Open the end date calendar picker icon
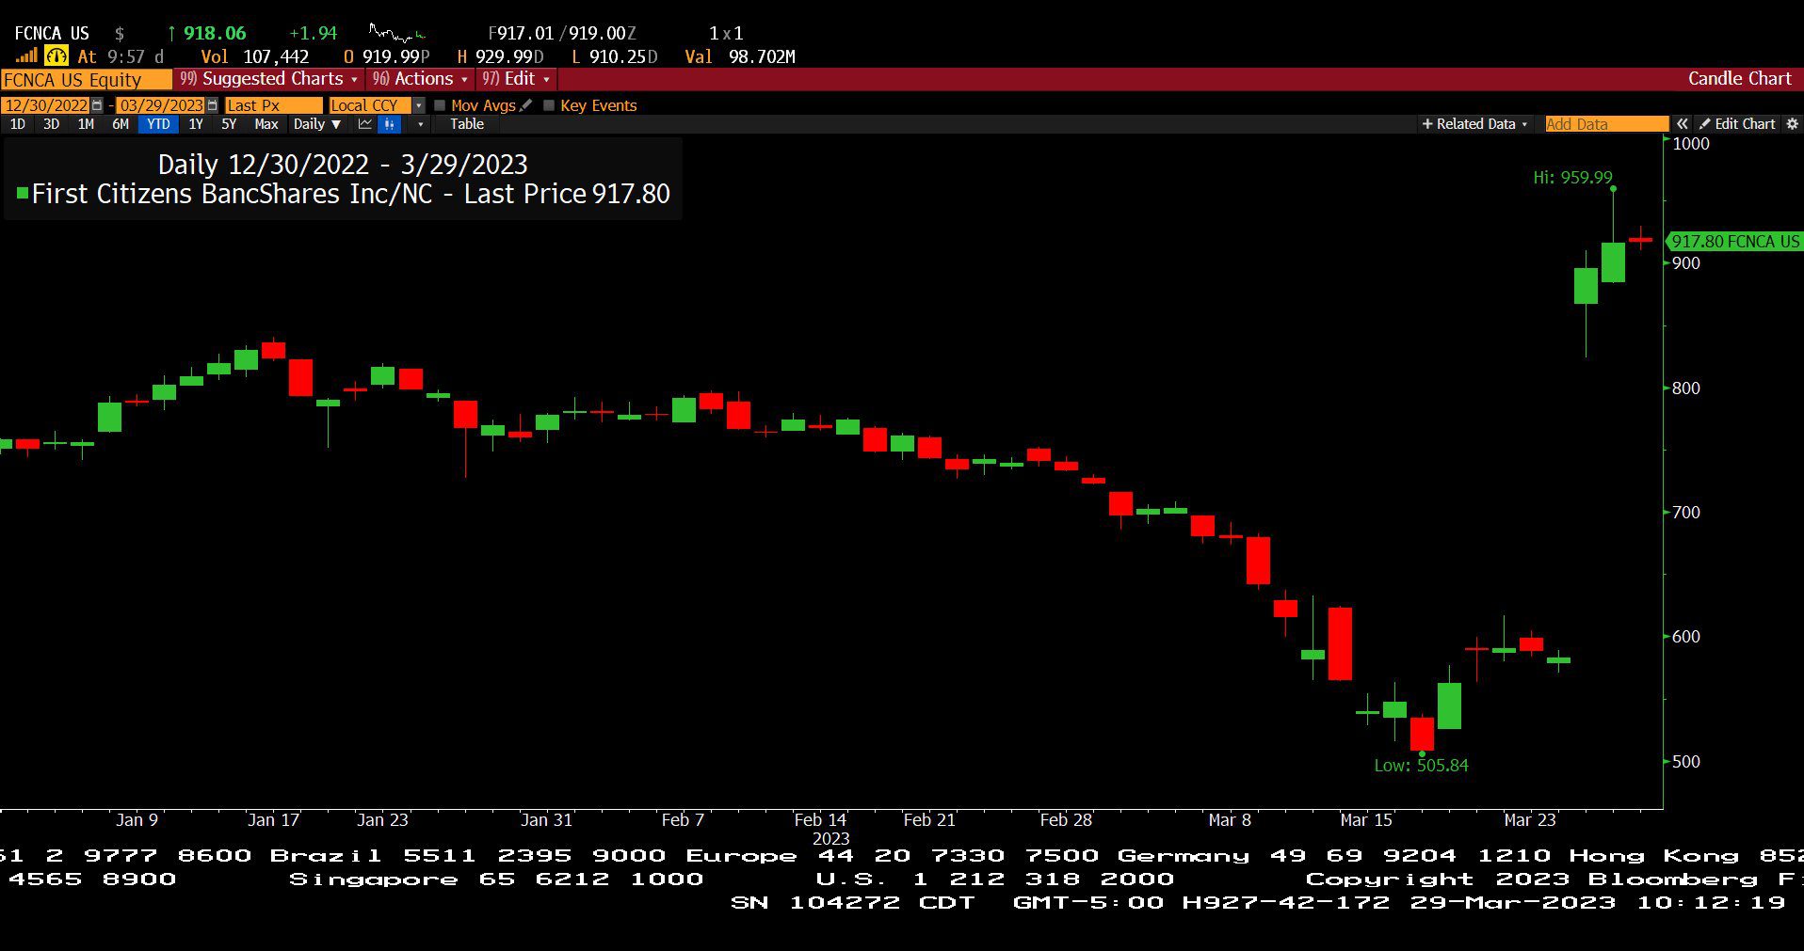The image size is (1804, 951). click(x=212, y=105)
